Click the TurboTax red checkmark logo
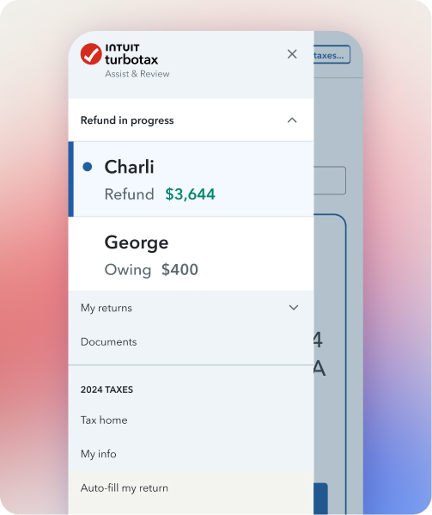 pos(91,54)
